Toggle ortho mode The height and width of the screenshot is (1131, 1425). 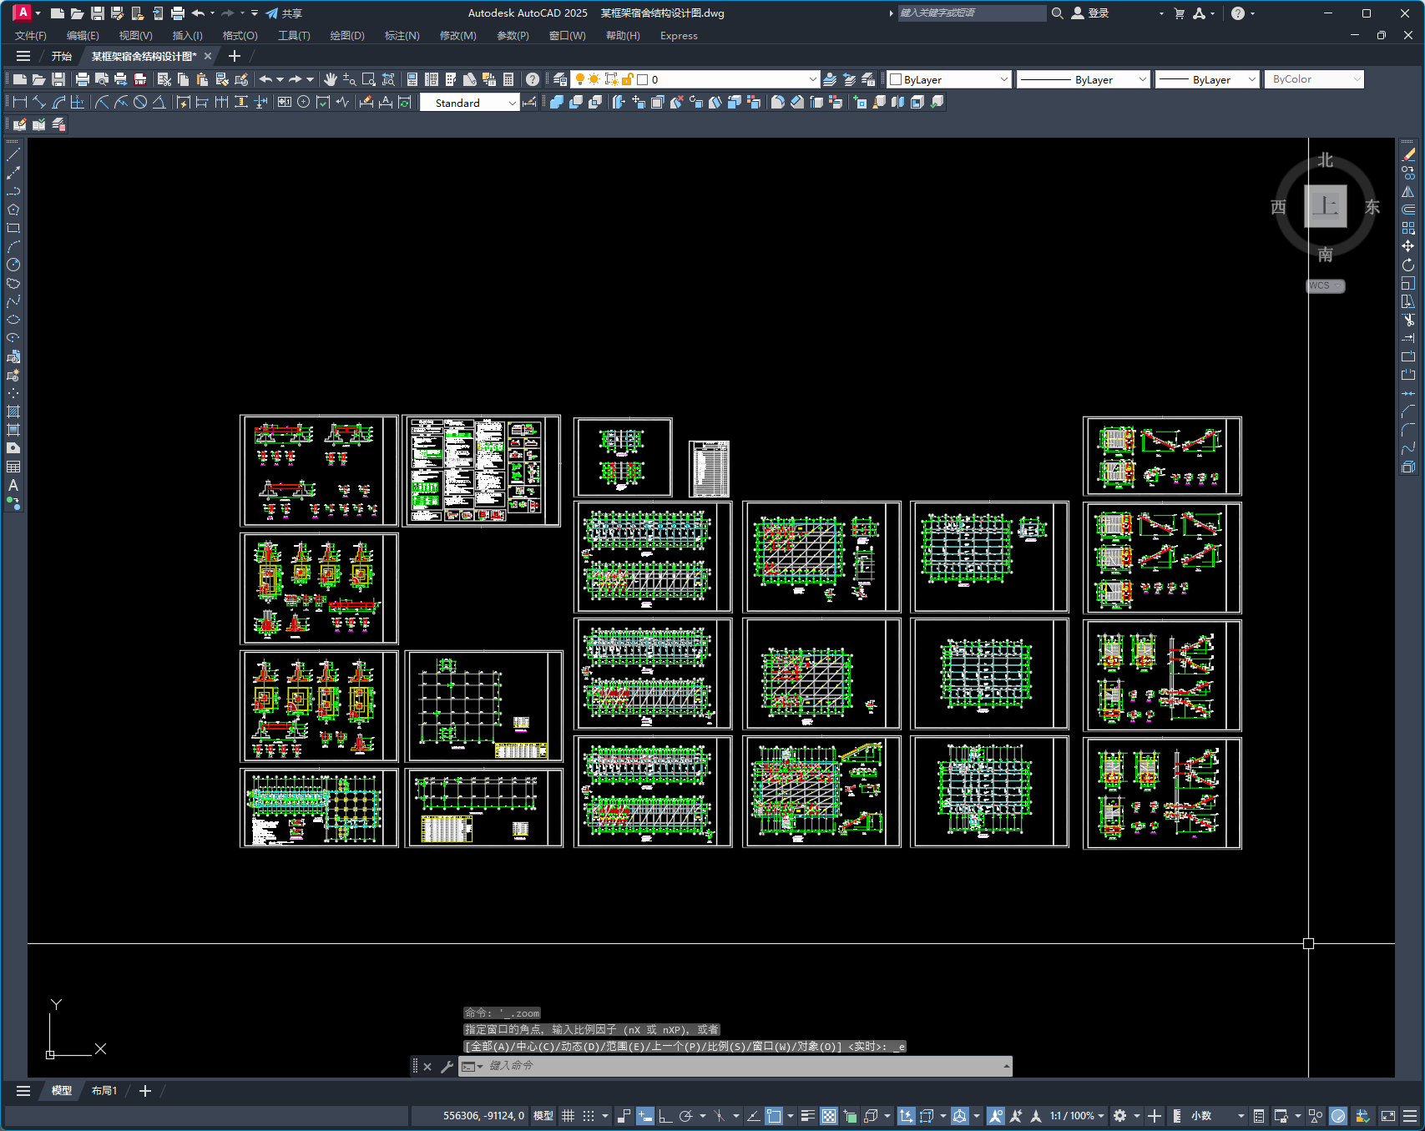tap(665, 1116)
